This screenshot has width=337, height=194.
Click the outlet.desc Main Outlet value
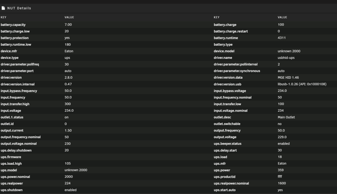click(x=286, y=117)
